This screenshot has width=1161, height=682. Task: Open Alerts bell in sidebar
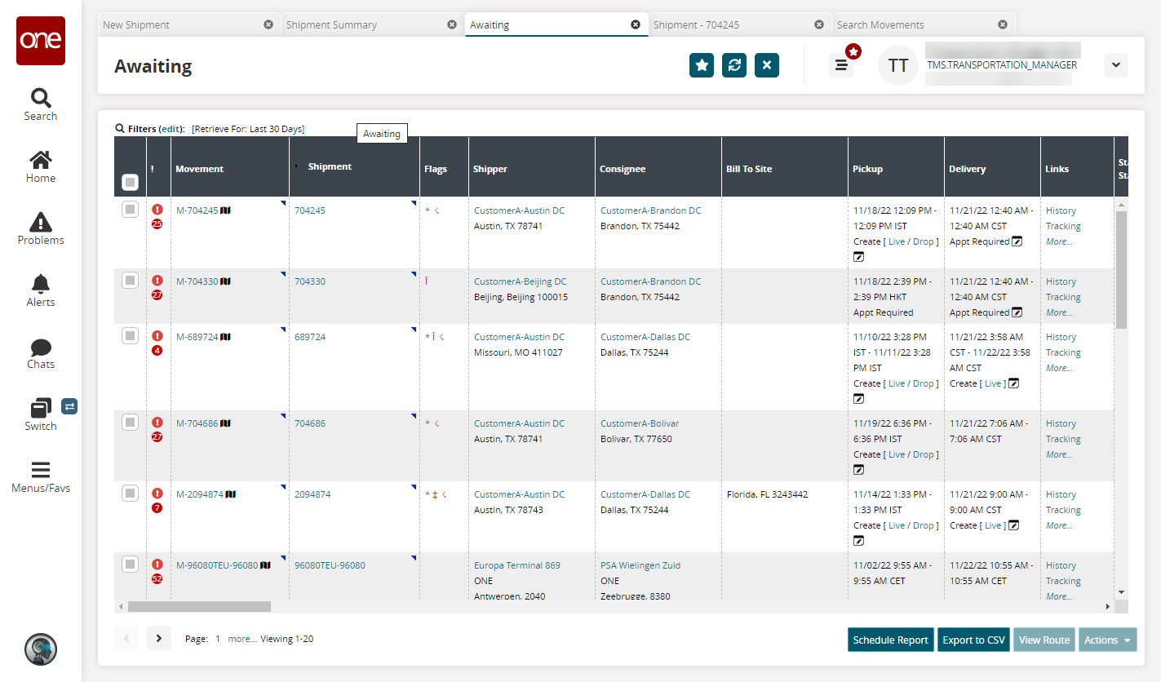coord(41,290)
